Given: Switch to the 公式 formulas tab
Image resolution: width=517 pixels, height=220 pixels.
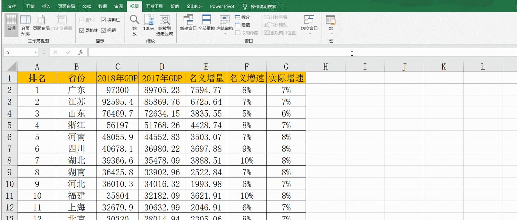Looking at the screenshot, I should [x=87, y=7].
